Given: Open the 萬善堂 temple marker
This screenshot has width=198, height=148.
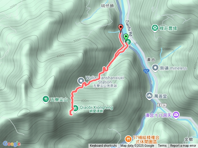Looking at the screenshot, I should tap(149, 96).
